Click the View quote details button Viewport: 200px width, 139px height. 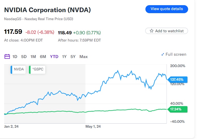click(167, 9)
